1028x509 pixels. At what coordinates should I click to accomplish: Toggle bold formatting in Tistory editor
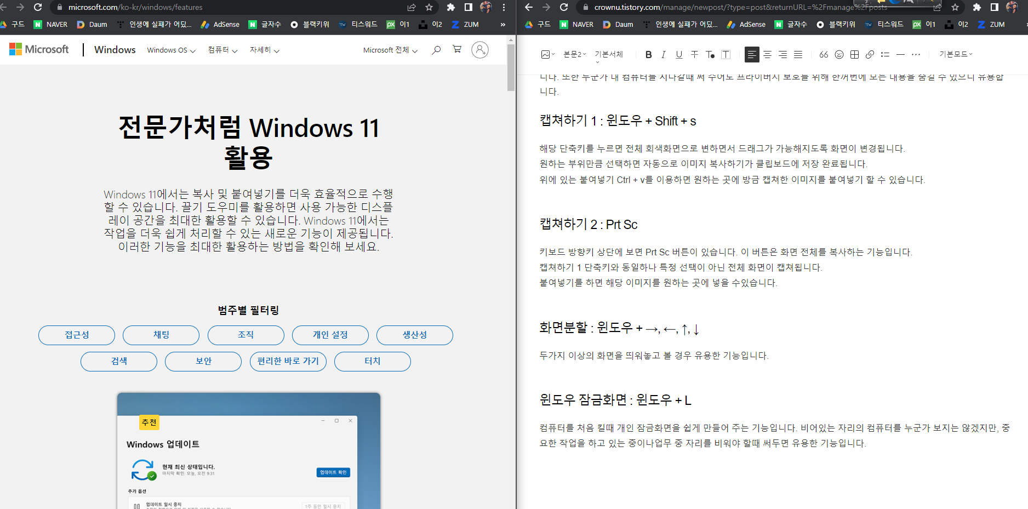point(648,54)
